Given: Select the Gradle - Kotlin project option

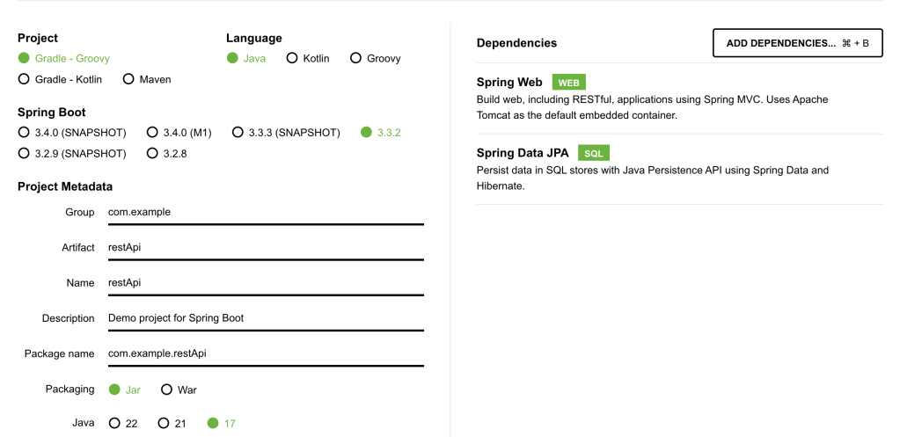Looking at the screenshot, I should (x=24, y=80).
